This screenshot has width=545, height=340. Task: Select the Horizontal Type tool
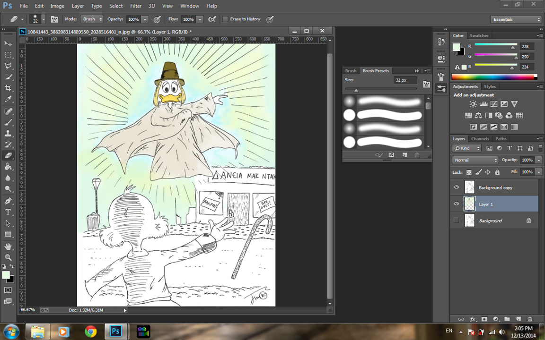8,212
